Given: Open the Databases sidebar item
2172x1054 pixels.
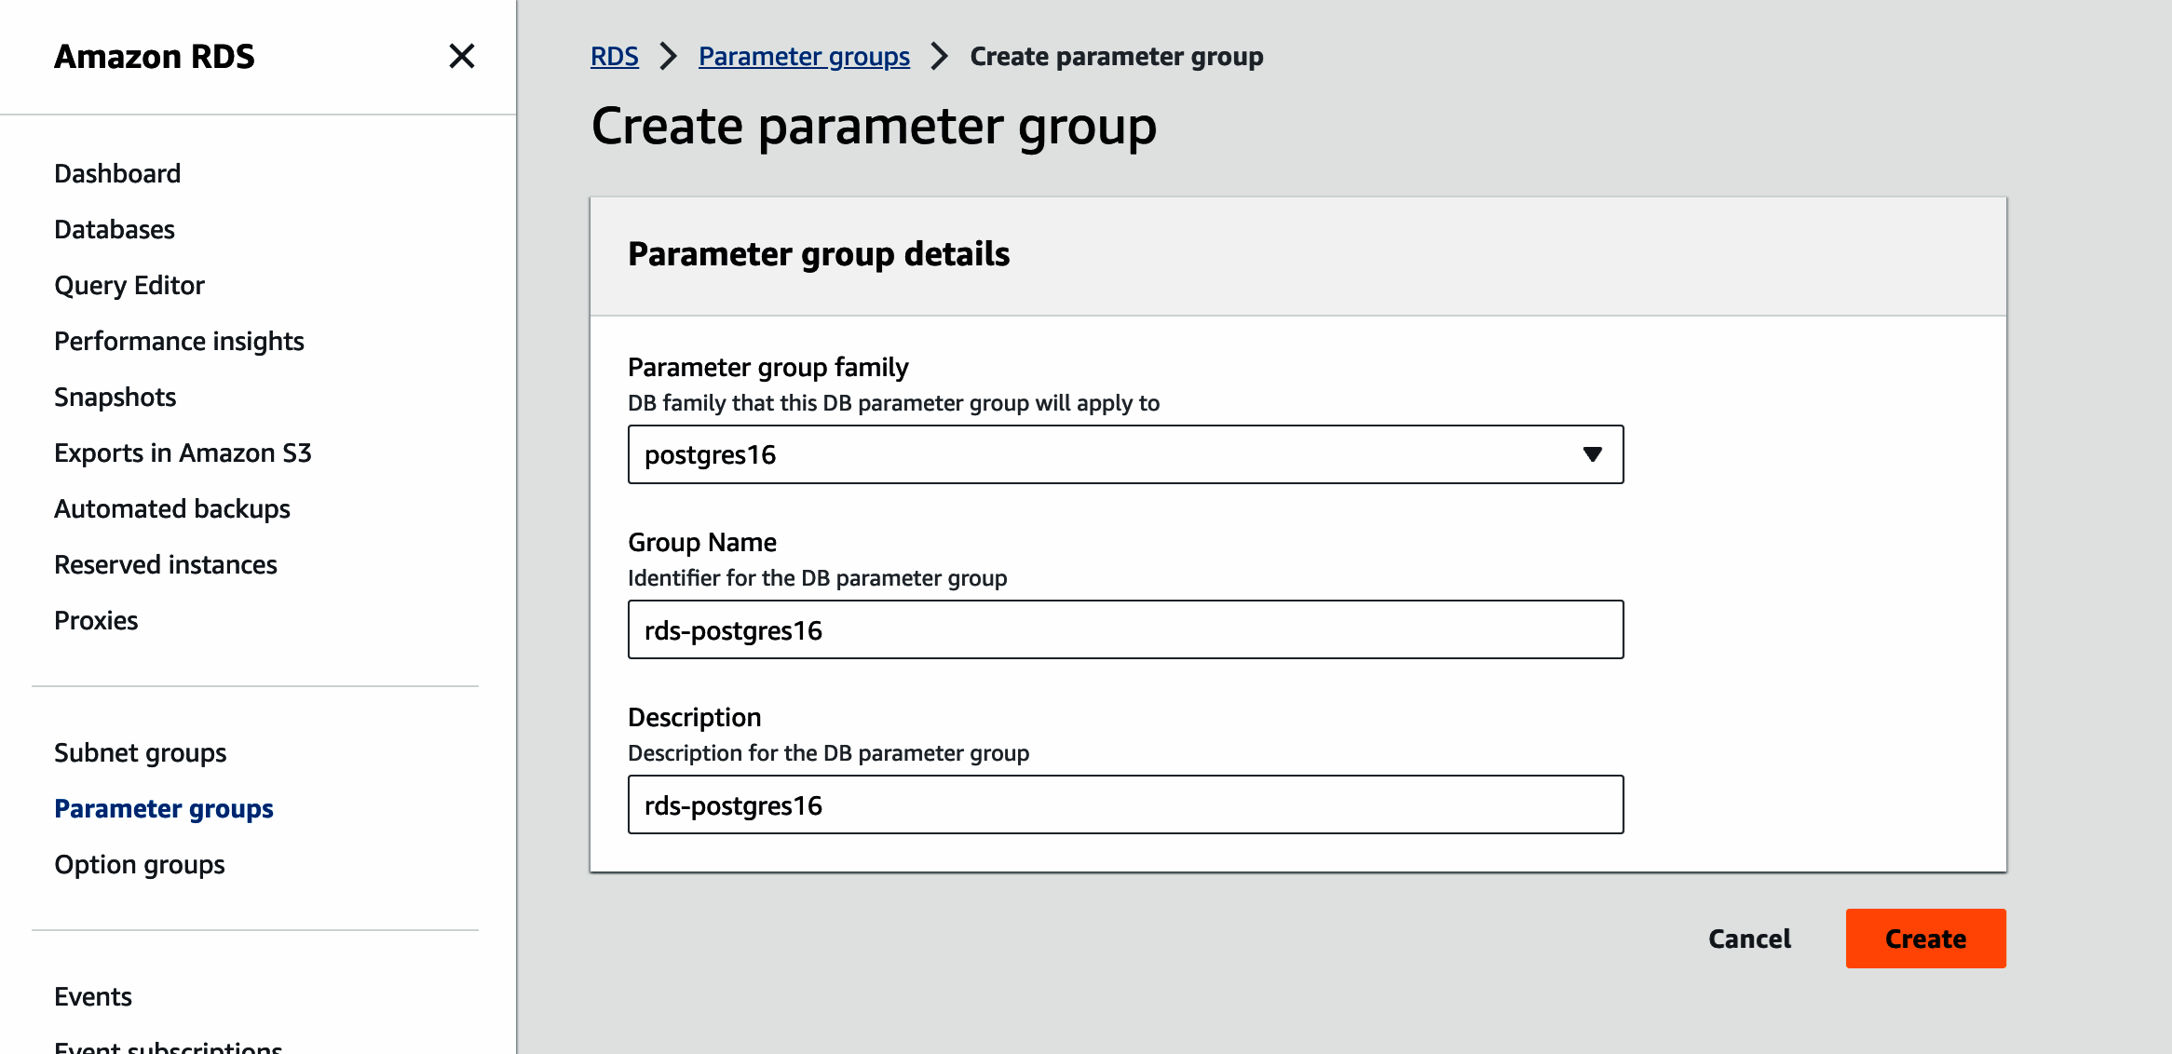Looking at the screenshot, I should tap(115, 229).
